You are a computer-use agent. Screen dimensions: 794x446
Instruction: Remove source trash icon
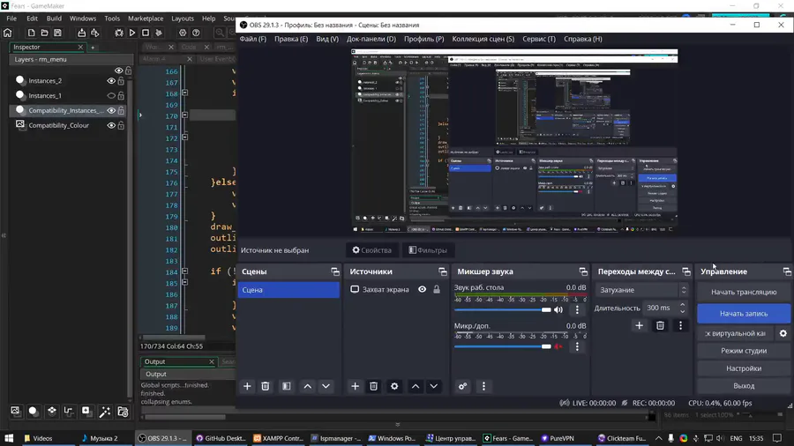tap(374, 386)
